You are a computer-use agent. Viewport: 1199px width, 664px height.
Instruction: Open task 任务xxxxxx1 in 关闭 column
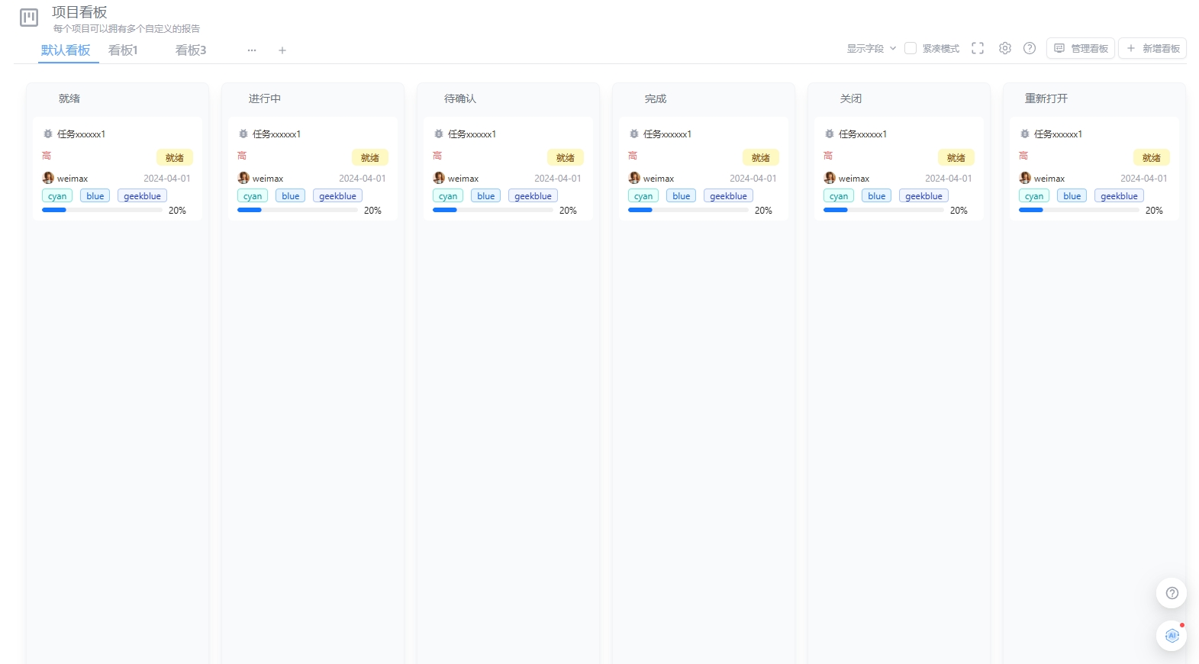pos(862,134)
